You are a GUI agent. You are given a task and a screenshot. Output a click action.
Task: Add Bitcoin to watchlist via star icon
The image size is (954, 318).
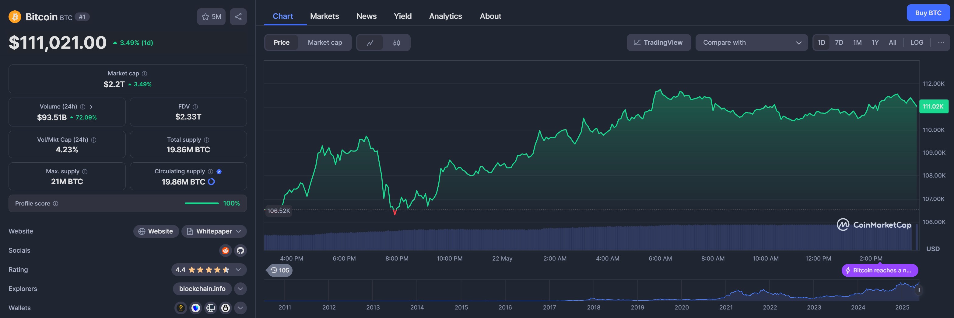[x=211, y=17]
